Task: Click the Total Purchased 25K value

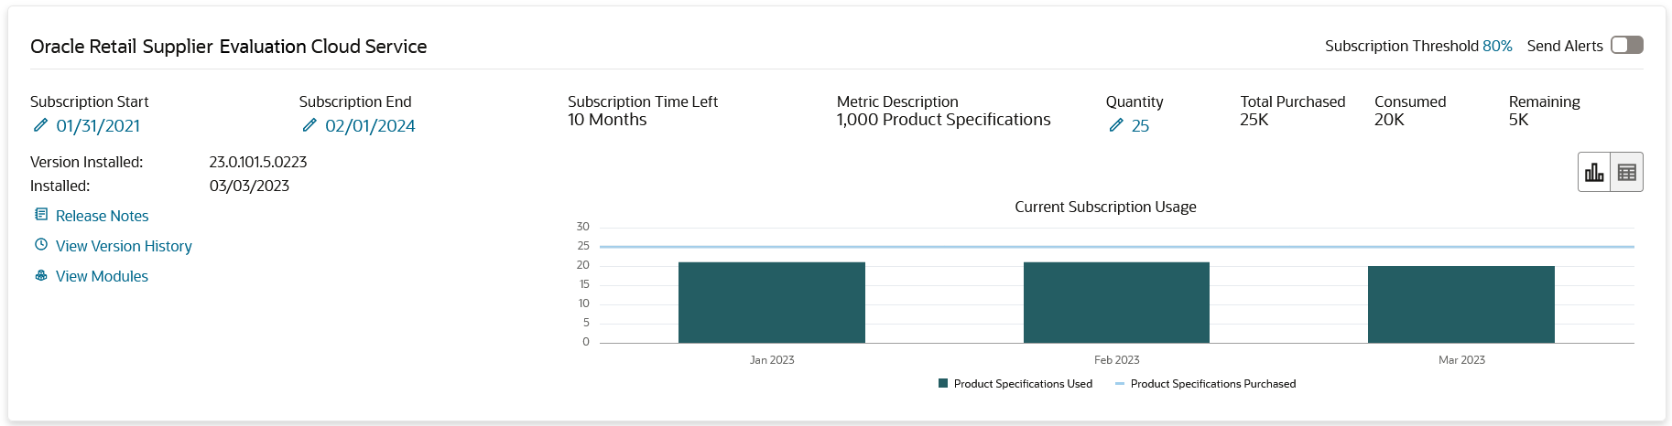Action: 1254,120
